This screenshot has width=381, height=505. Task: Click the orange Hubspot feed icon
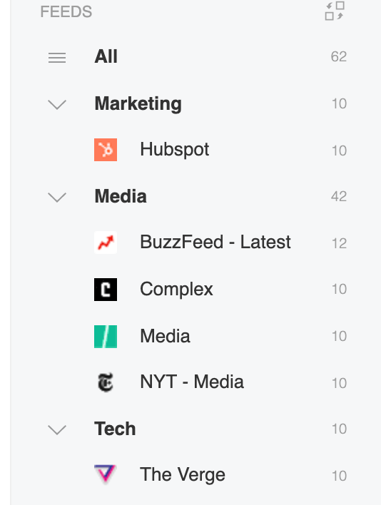tap(106, 150)
